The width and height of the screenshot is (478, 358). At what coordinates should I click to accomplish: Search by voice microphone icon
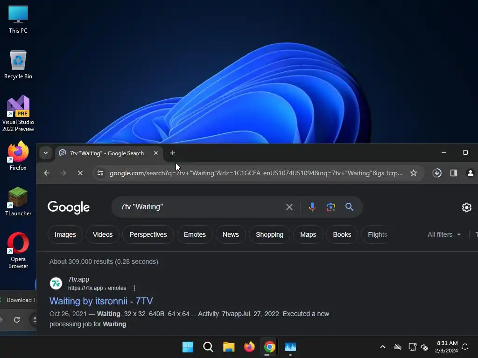coord(312,207)
